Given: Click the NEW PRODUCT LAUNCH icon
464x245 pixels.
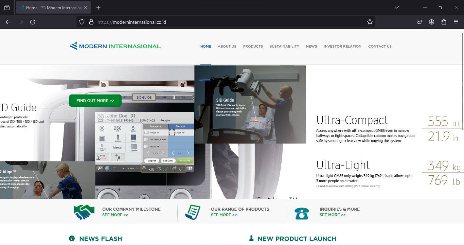Looking at the screenshot, I should pyautogui.click(x=251, y=239).
